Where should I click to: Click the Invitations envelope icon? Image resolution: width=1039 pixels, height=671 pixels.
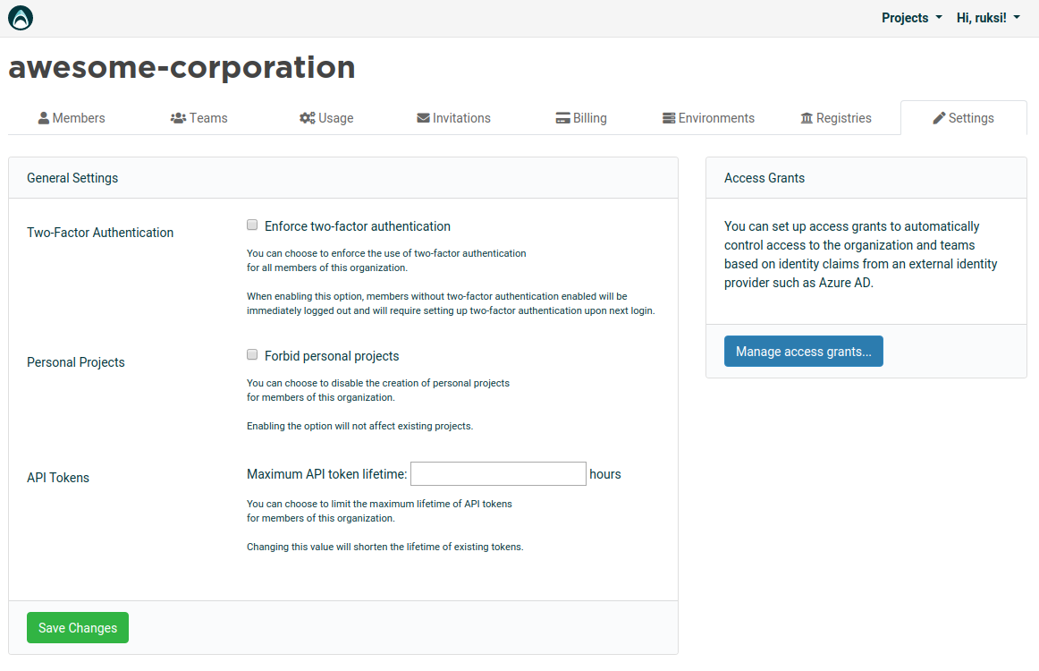click(x=424, y=118)
